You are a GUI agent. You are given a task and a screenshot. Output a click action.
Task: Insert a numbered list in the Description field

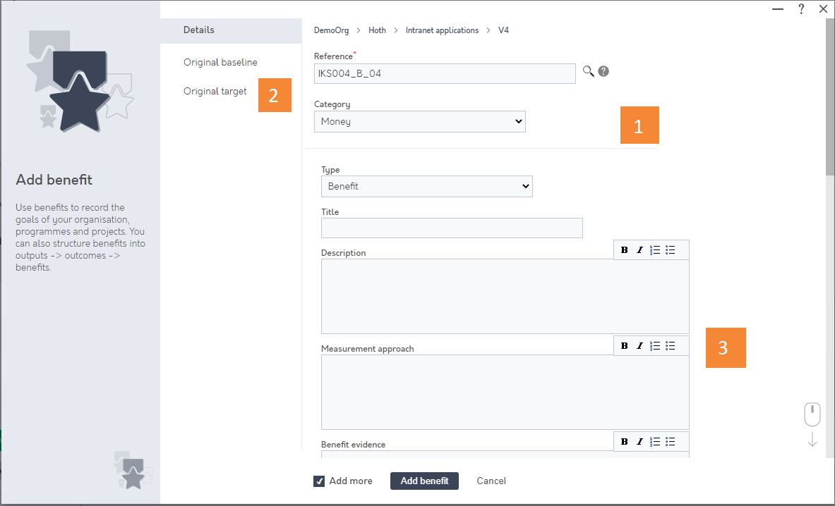pyautogui.click(x=655, y=249)
